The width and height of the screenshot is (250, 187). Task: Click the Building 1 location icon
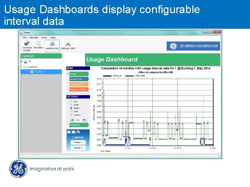point(31,72)
